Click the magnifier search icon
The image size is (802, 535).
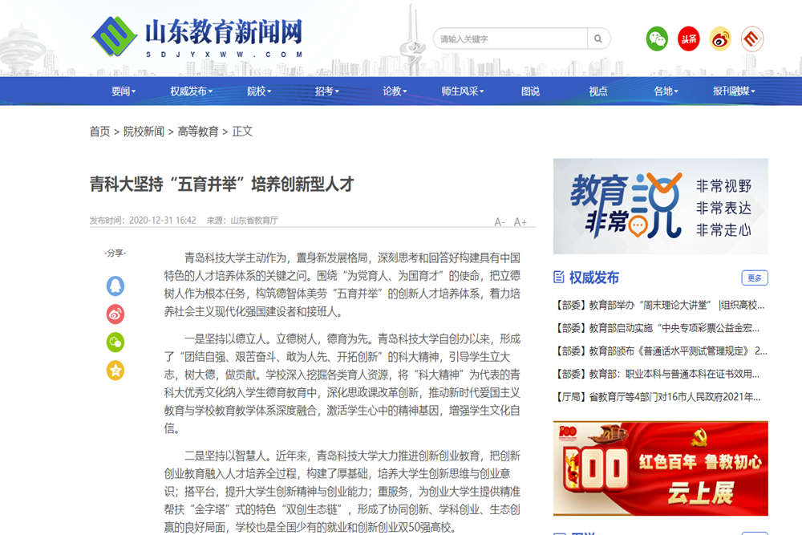pyautogui.click(x=598, y=39)
